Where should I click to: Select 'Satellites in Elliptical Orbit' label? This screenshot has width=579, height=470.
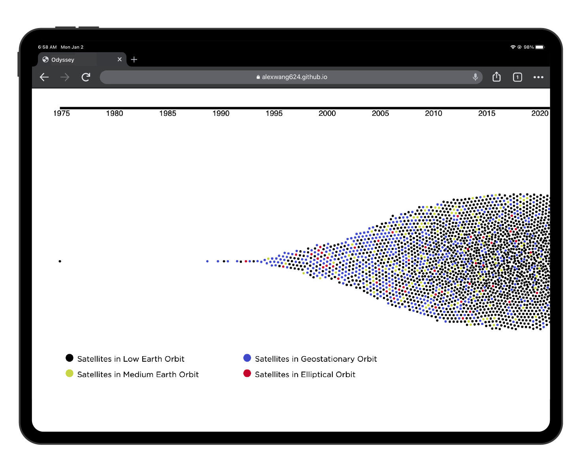tap(305, 374)
